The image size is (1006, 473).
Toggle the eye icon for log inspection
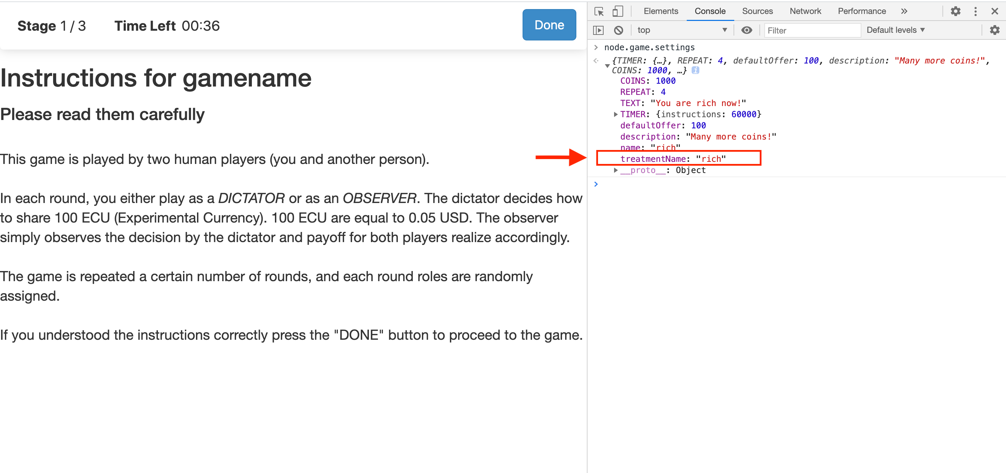746,30
